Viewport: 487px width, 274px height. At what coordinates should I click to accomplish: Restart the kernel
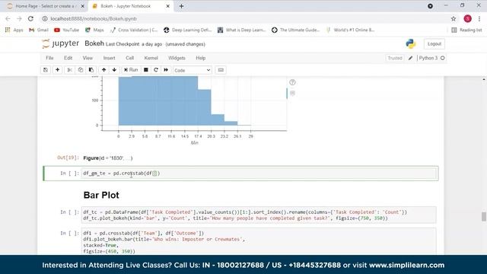click(156, 70)
